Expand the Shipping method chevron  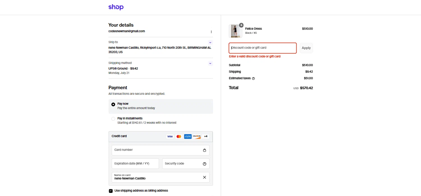210,63
